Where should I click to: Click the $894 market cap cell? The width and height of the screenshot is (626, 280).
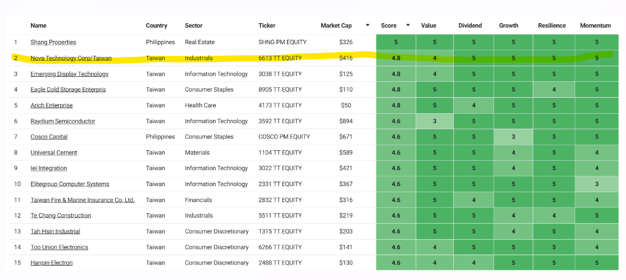[346, 121]
